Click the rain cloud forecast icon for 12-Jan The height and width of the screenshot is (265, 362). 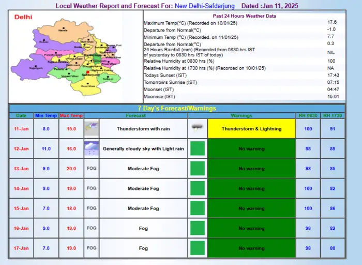(92, 149)
